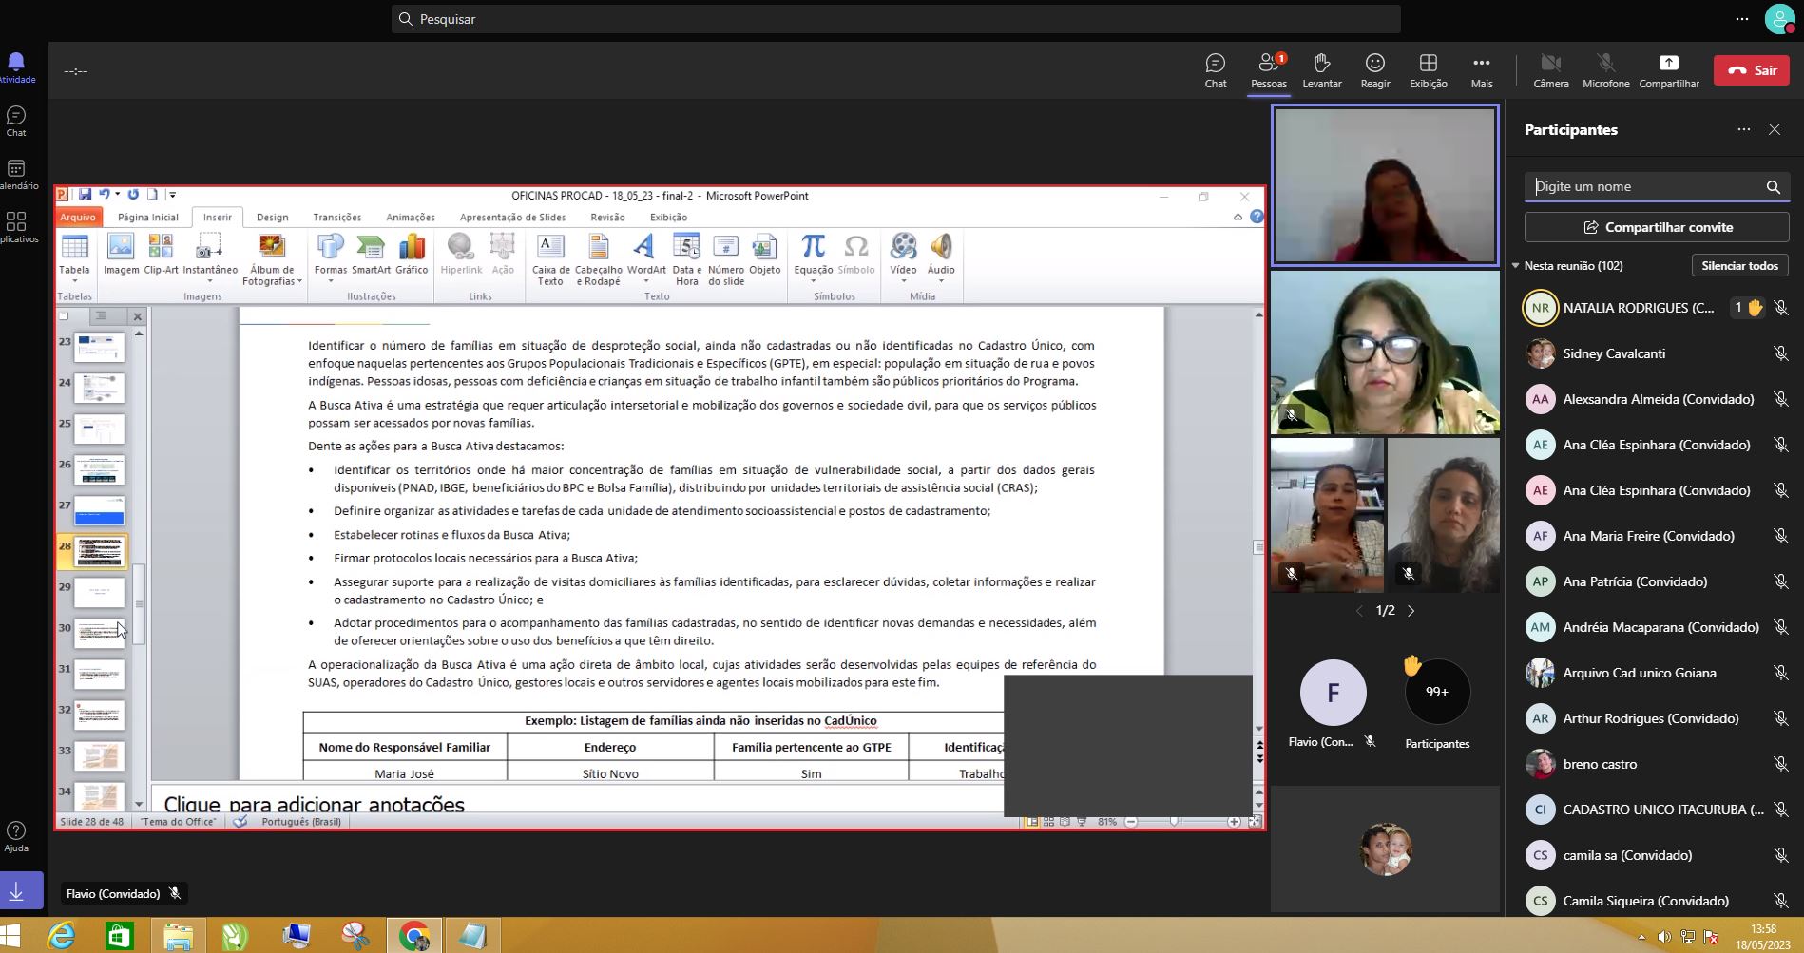Open the Calendário in left sidebar
Image resolution: width=1804 pixels, height=953 pixels.
[16, 175]
